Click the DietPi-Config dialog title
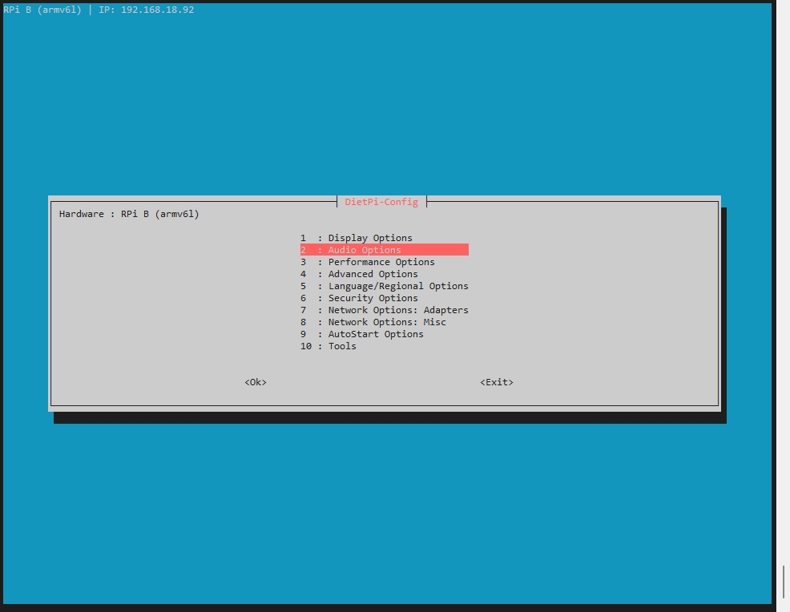790x612 pixels. pos(381,202)
